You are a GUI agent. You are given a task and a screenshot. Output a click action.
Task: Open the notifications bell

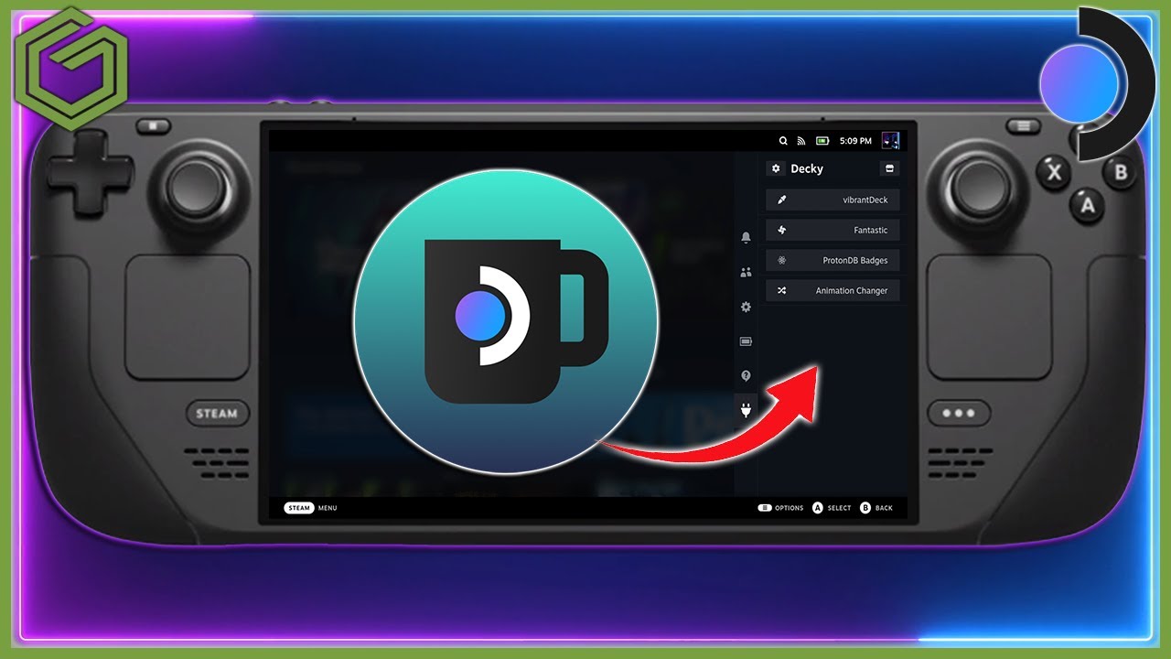click(x=746, y=239)
